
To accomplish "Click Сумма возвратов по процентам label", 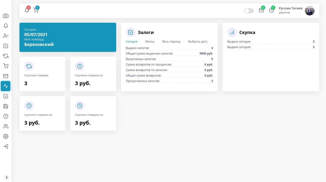I will [149, 64].
